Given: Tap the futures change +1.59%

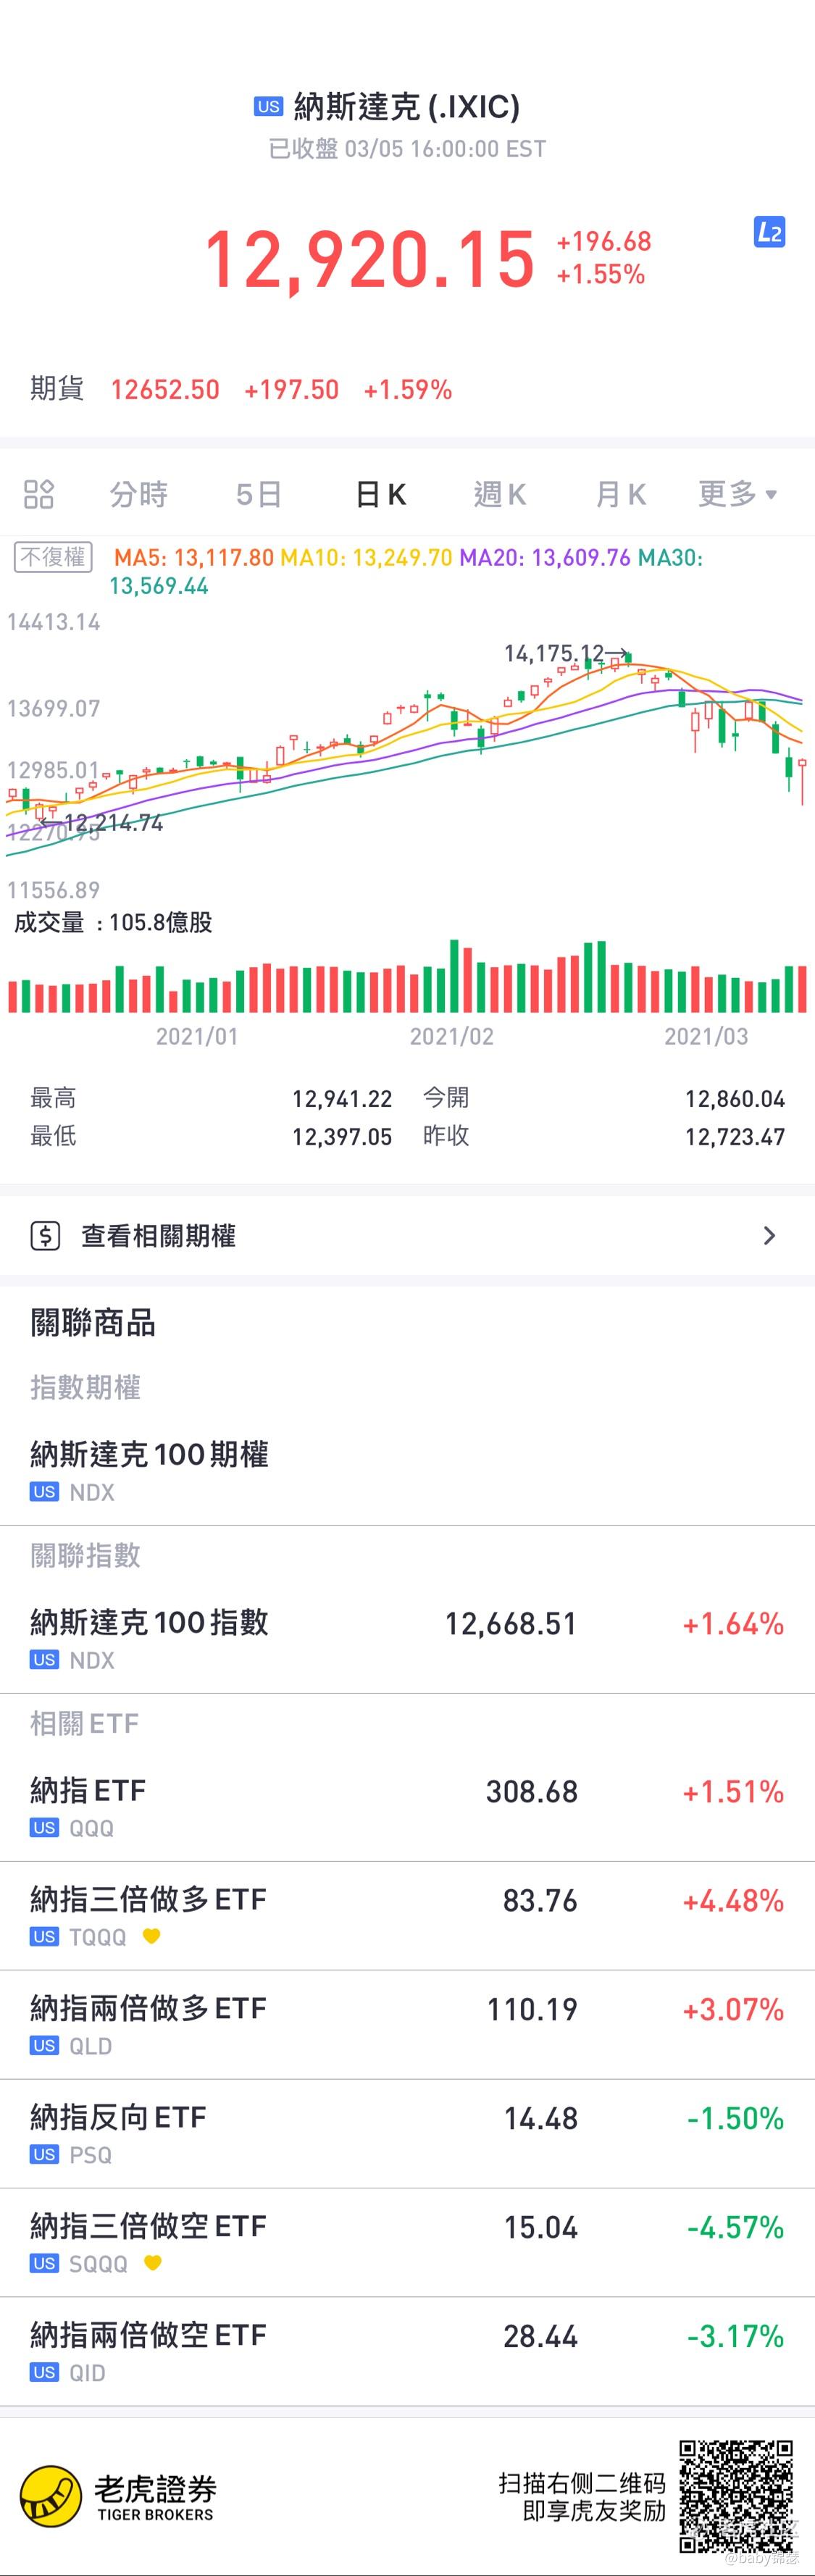Looking at the screenshot, I should [408, 390].
